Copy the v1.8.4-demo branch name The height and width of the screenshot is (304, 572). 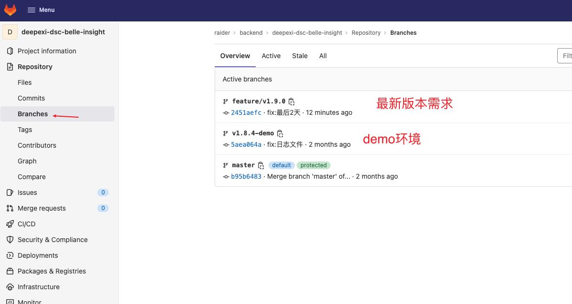[x=280, y=133]
